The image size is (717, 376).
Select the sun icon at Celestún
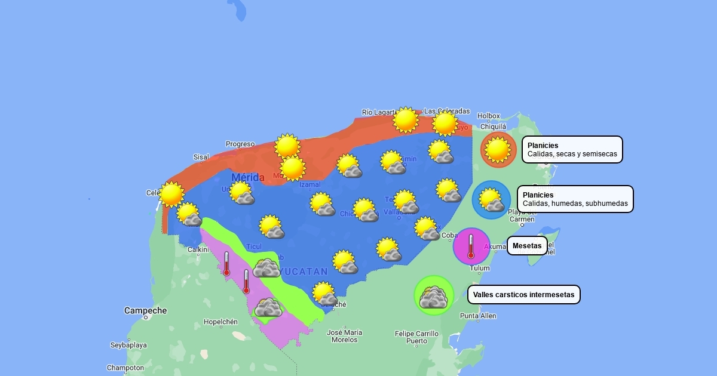[171, 194]
